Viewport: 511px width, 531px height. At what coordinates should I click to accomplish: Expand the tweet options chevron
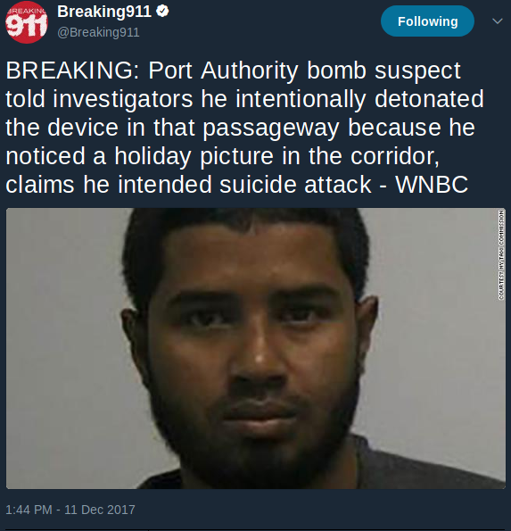(x=497, y=21)
